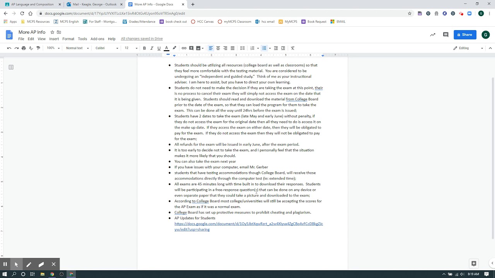This screenshot has width=495, height=278.
Task: Toggle the numbered list button
Action: (252, 48)
